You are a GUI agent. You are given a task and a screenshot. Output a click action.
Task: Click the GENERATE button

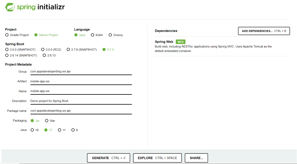pos(108,158)
